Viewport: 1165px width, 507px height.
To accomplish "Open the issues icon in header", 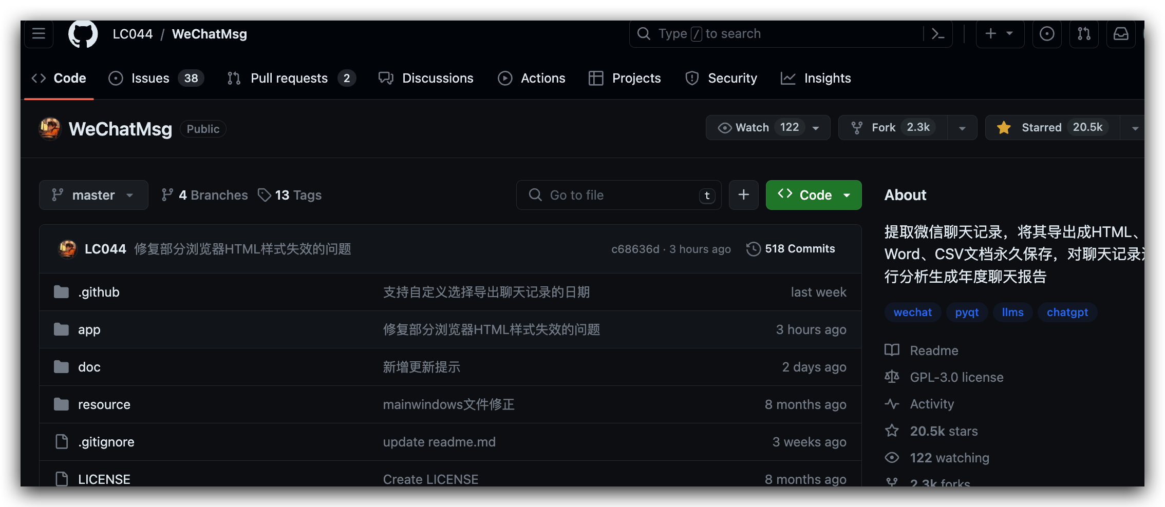I will pos(1047,34).
